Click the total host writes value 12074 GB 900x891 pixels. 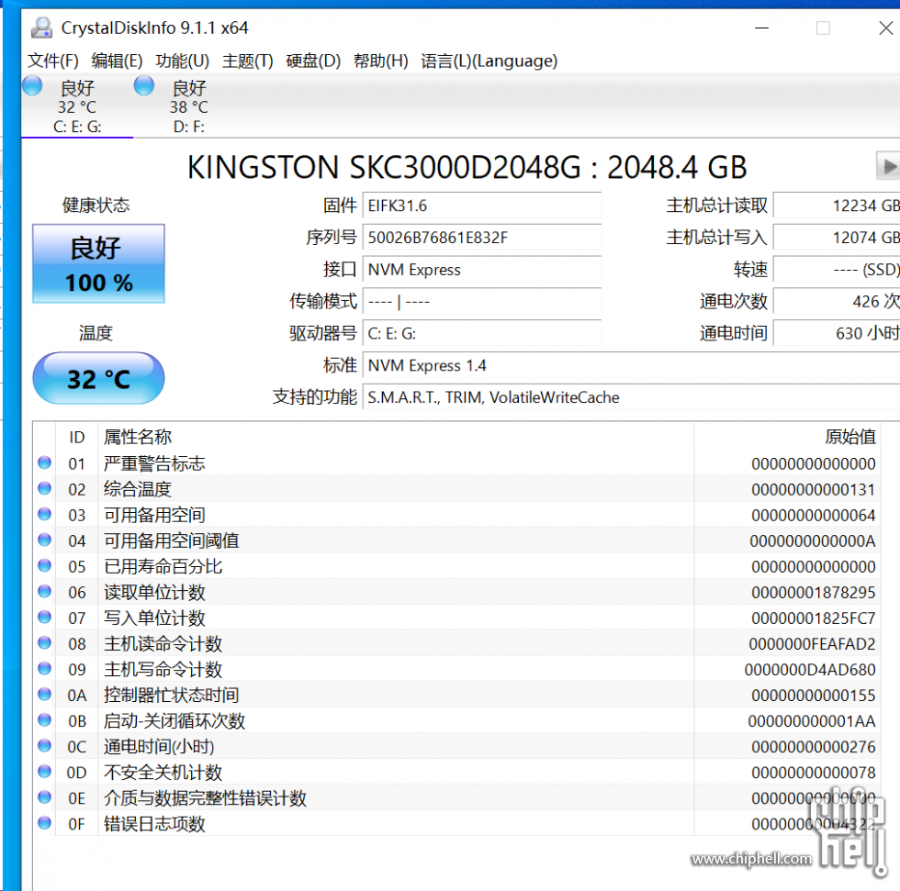pyautogui.click(x=837, y=238)
